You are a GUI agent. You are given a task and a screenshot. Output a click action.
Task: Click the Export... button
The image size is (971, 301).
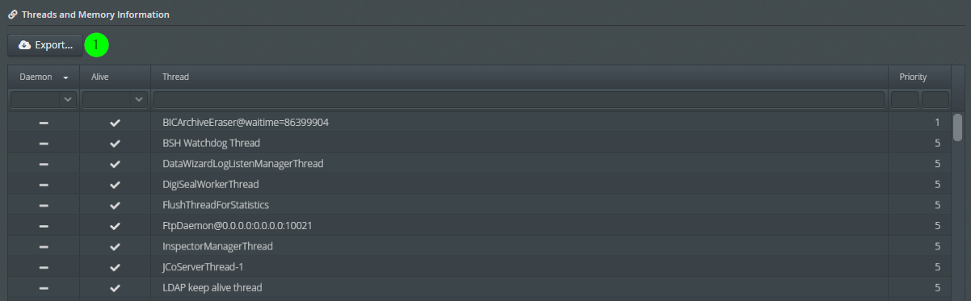pyautogui.click(x=45, y=45)
